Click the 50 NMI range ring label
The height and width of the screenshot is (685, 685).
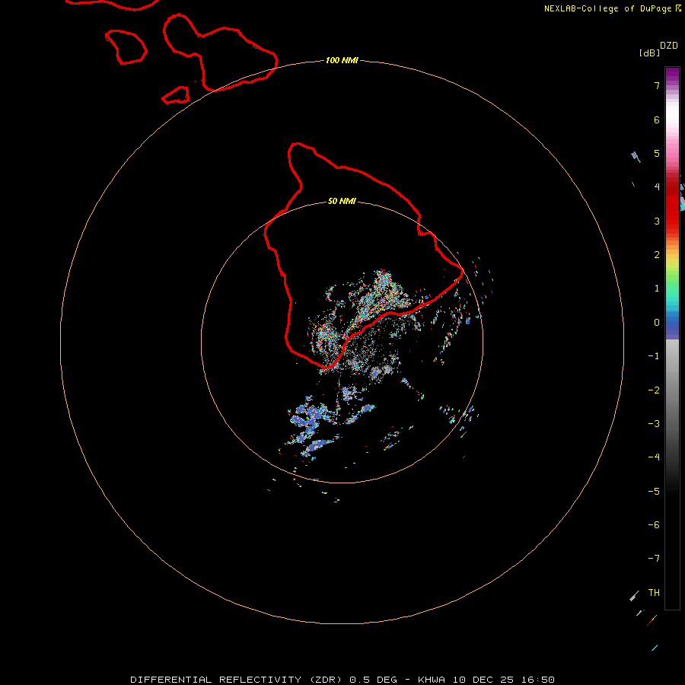point(342,201)
